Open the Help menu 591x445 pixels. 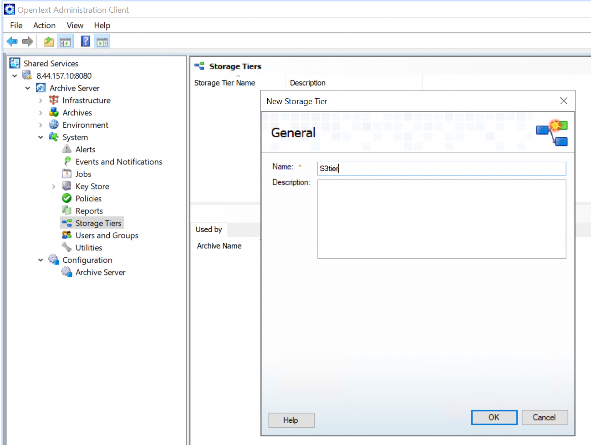pos(102,25)
